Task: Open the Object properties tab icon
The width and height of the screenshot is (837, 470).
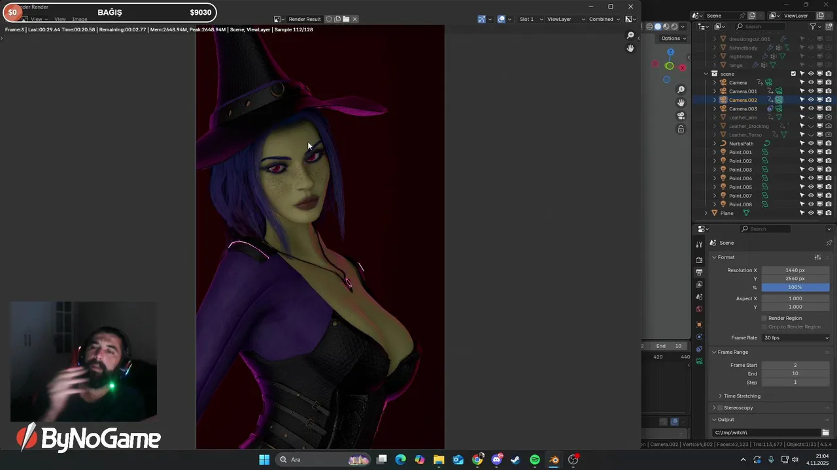Action: tap(699, 324)
